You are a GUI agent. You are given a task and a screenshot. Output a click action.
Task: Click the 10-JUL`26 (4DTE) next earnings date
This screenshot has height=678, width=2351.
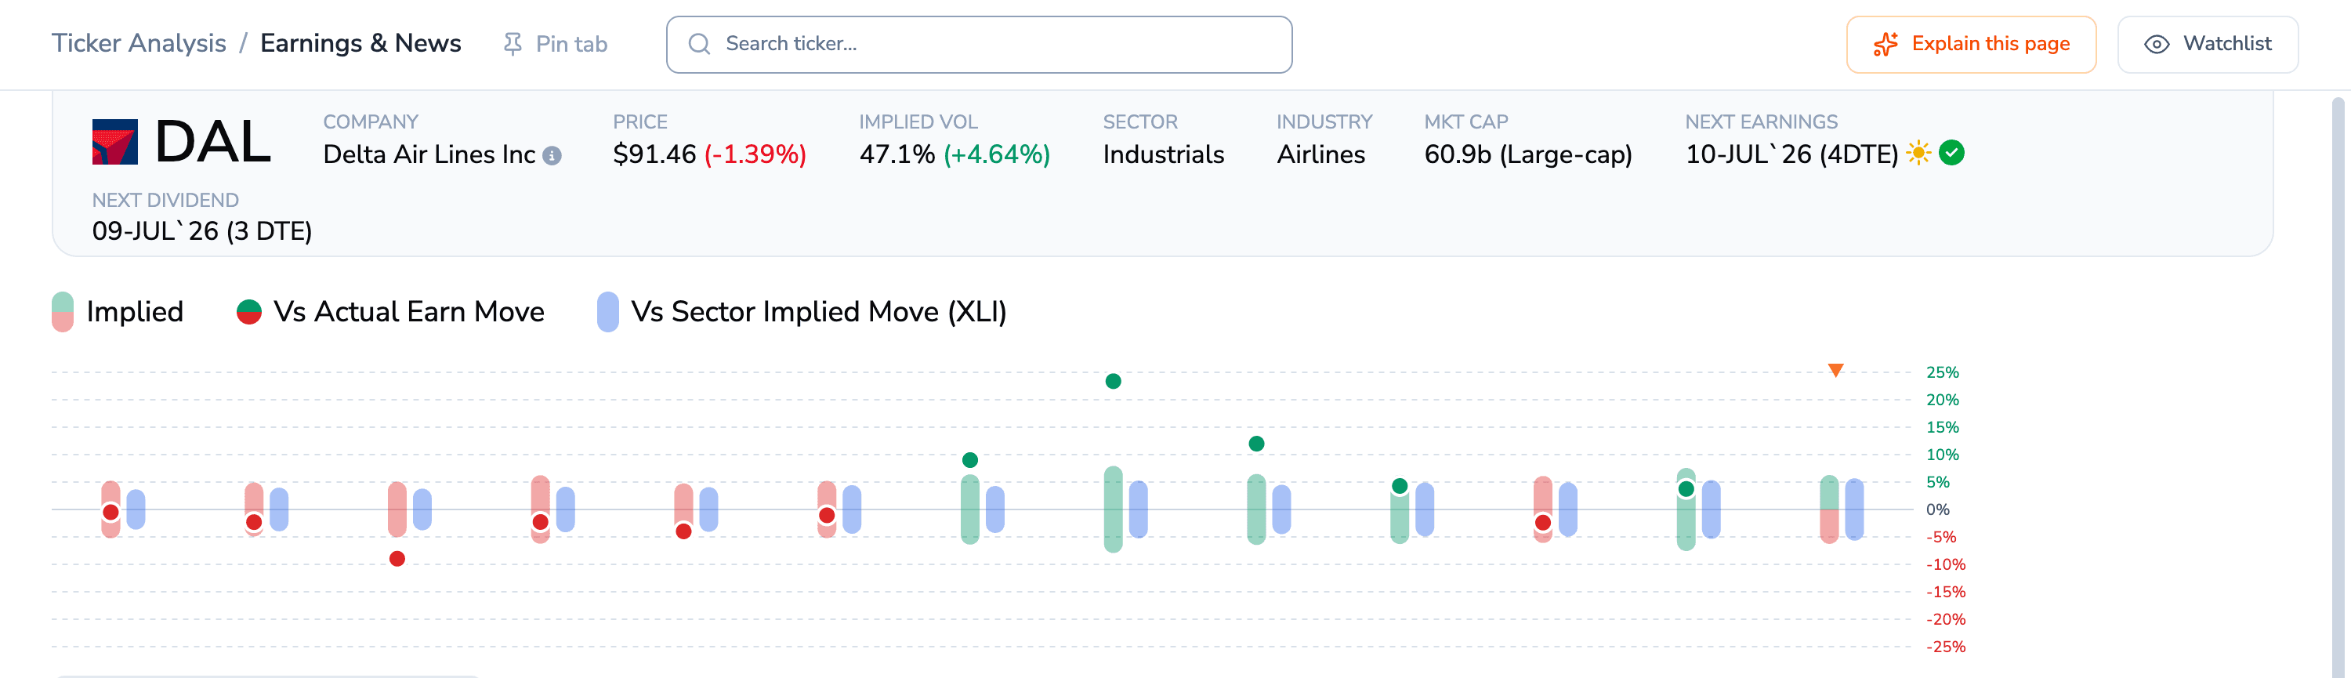[x=1791, y=154]
